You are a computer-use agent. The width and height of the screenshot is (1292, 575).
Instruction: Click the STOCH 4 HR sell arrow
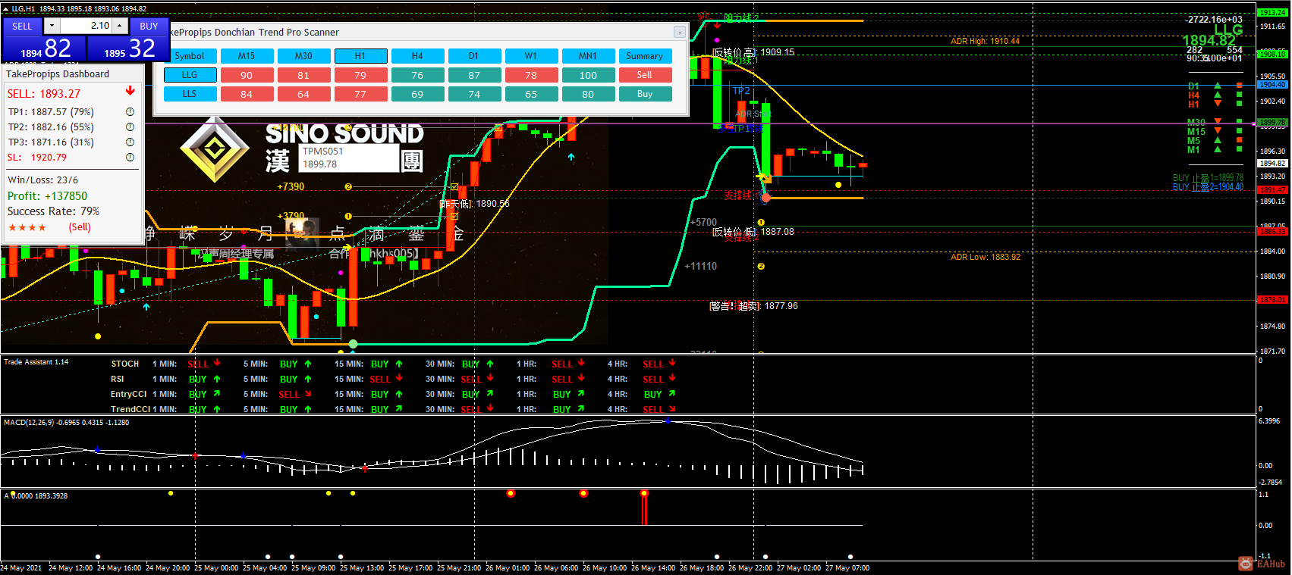click(672, 363)
